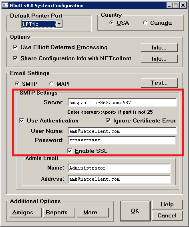Click the Test email settings button
This screenshot has width=189, height=227.
pos(159,83)
